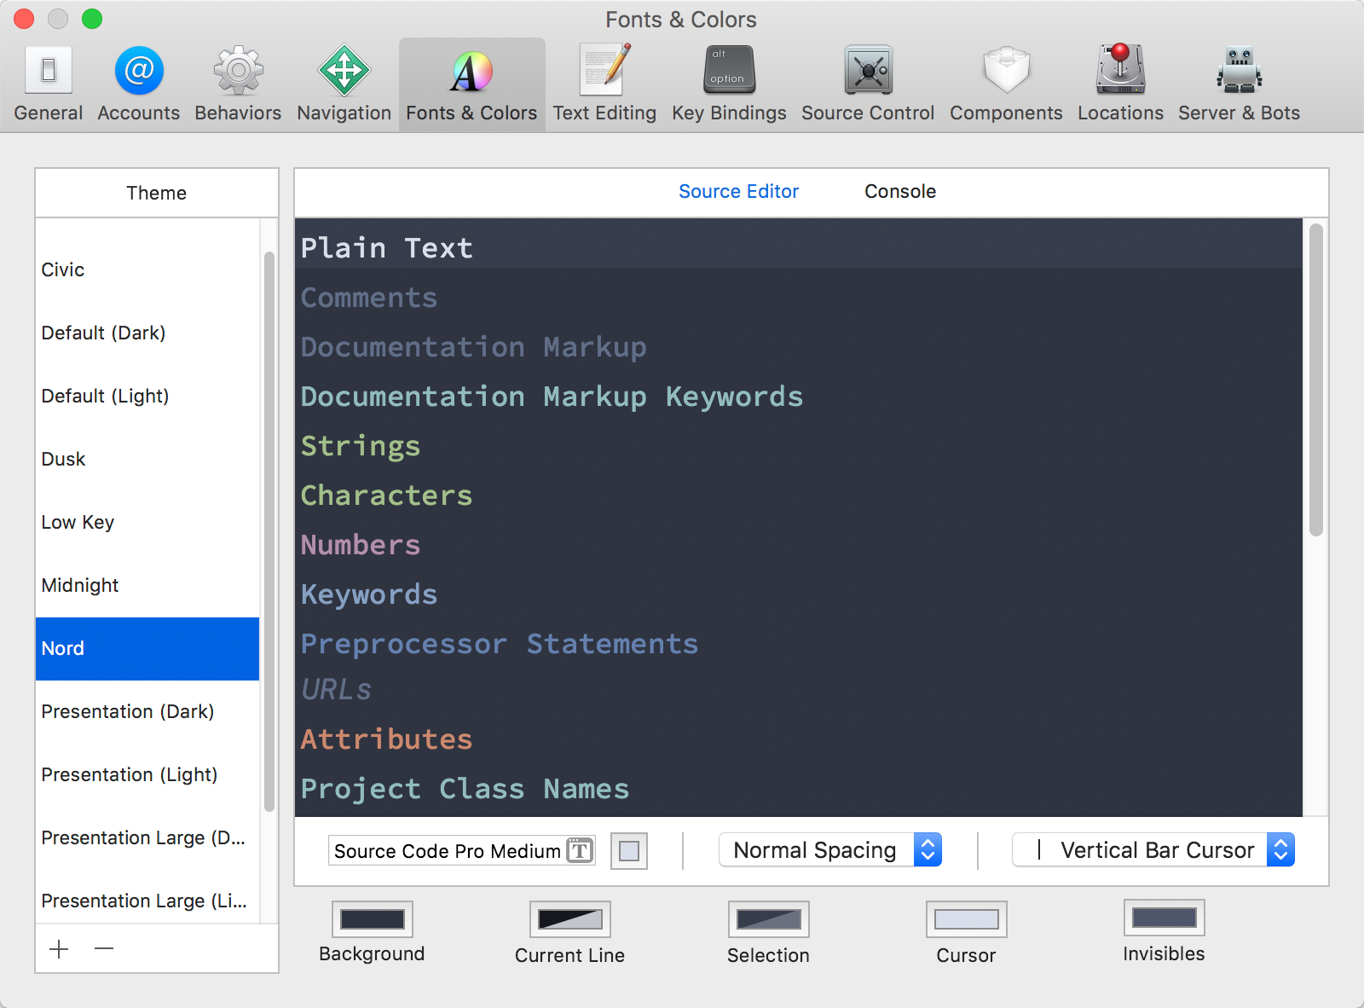Select the Default (Dark) theme
The height and width of the screenshot is (1008, 1364).
[x=147, y=333]
